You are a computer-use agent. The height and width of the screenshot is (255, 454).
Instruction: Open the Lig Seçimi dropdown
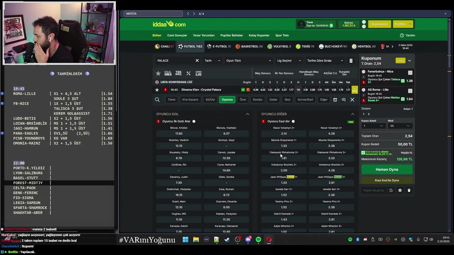click(289, 61)
